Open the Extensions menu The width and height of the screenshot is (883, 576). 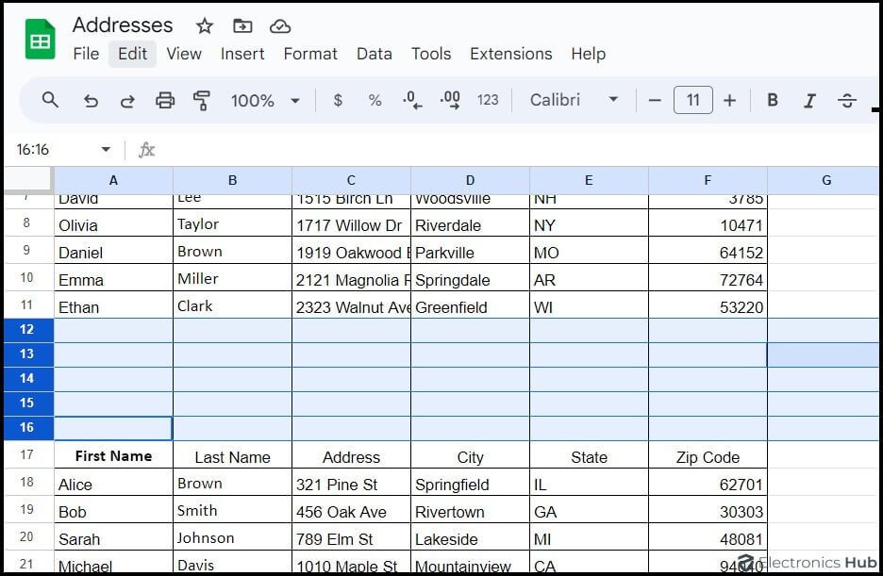click(x=510, y=54)
